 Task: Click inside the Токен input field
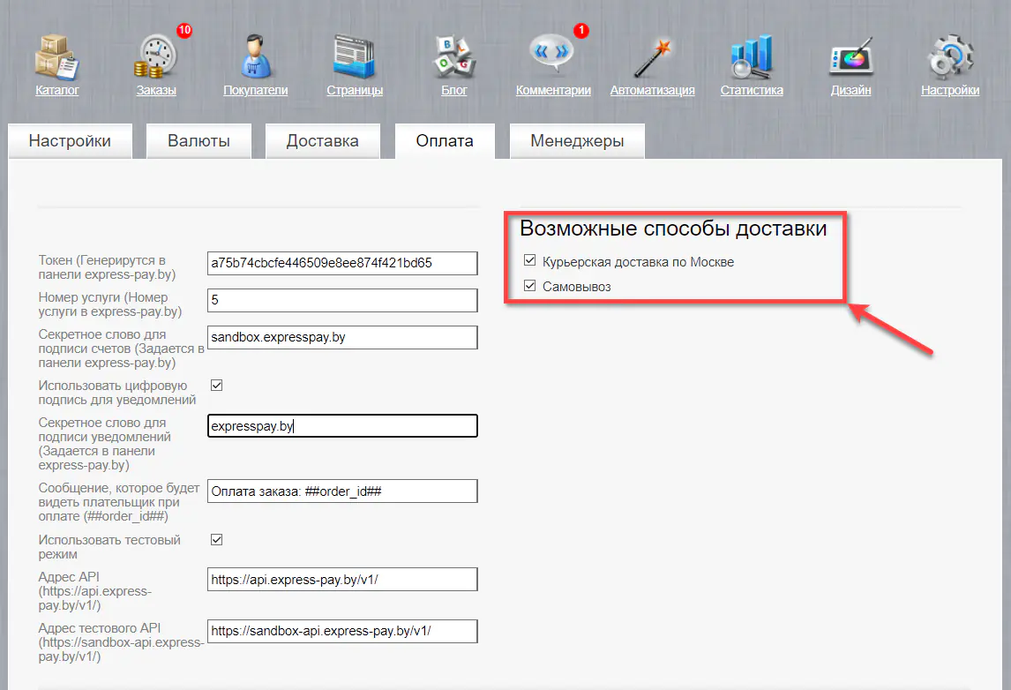pos(342,263)
